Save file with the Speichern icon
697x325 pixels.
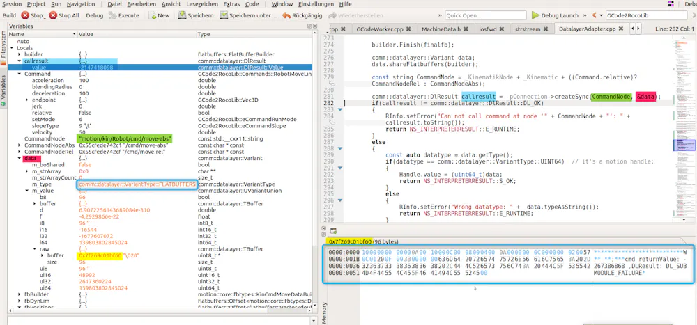[182, 15]
